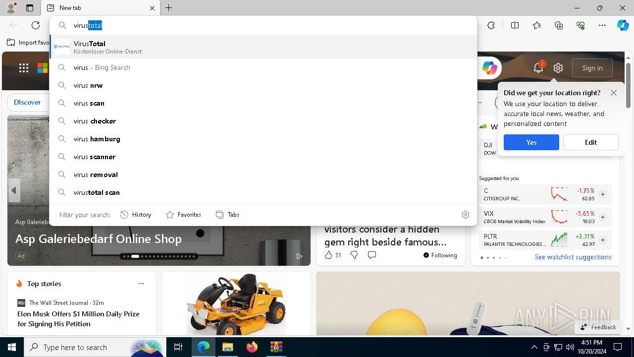Close the location prompt popup
This screenshot has width=634, height=357.
[614, 93]
